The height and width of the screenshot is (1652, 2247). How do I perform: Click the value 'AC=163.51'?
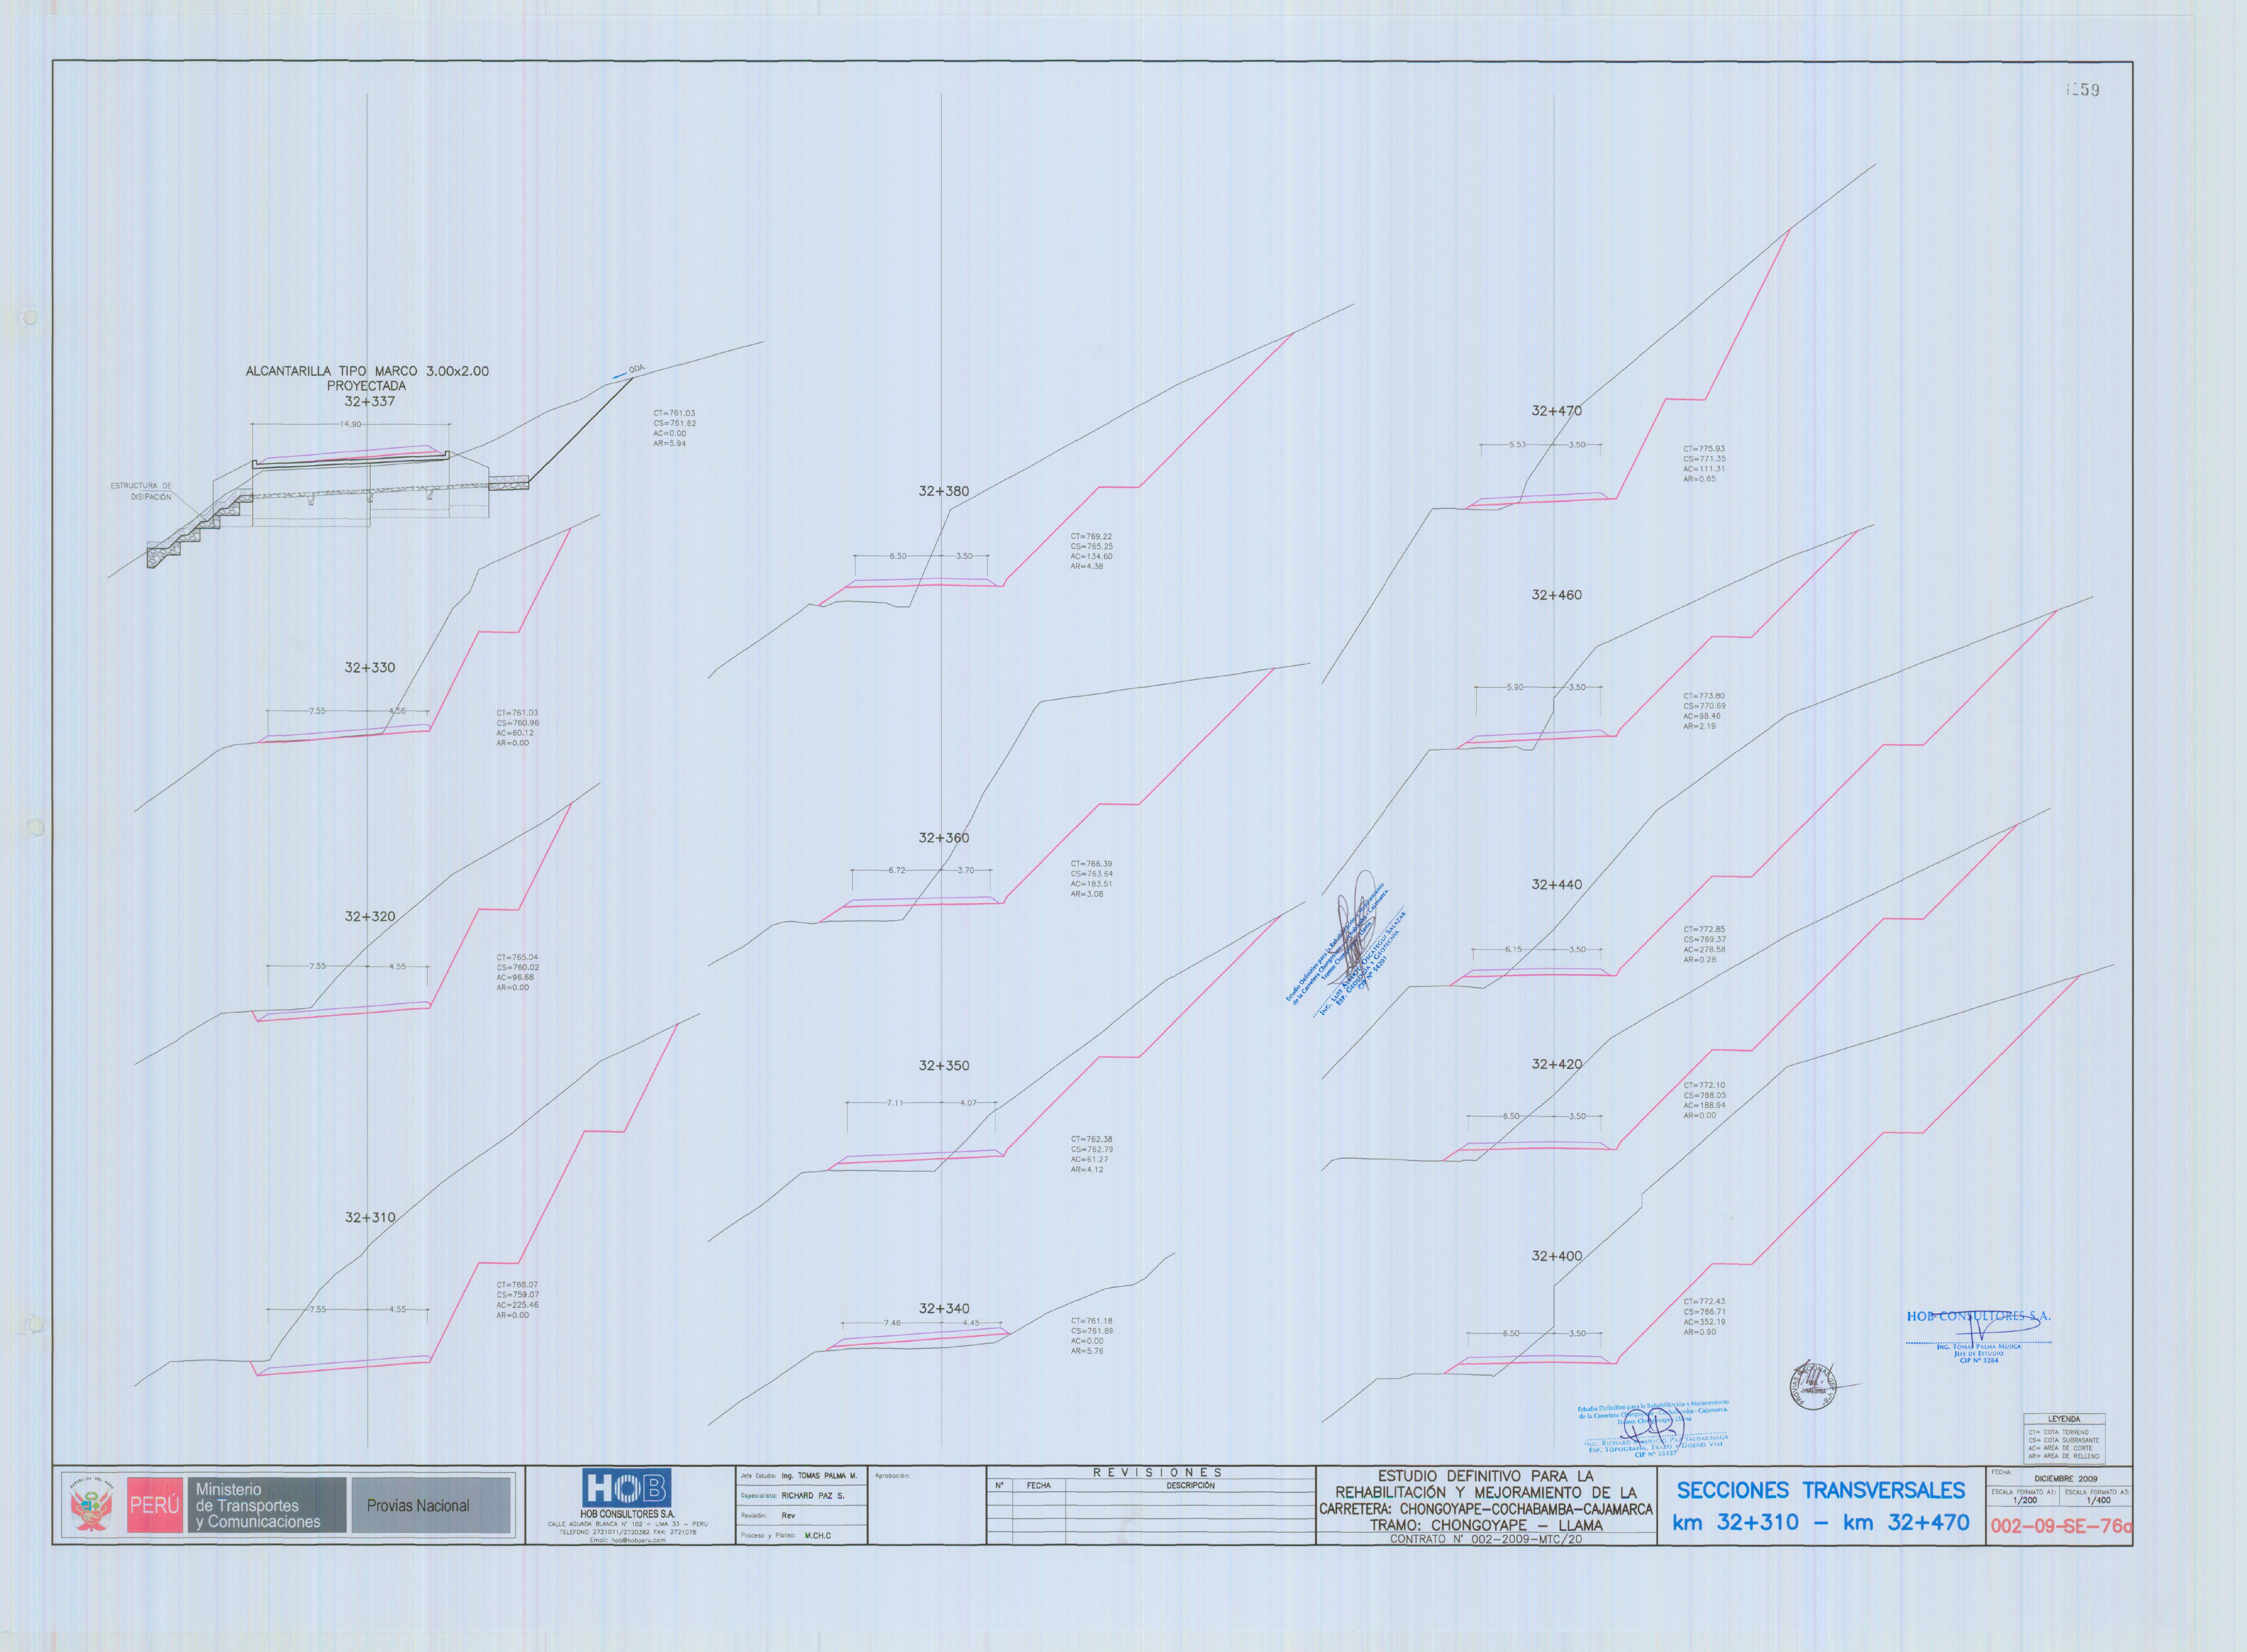pos(1092,884)
